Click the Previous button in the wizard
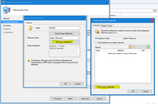The height and width of the screenshot is (104, 158). (57, 99)
